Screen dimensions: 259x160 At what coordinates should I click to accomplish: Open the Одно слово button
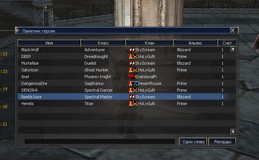pyautogui.click(x=193, y=142)
